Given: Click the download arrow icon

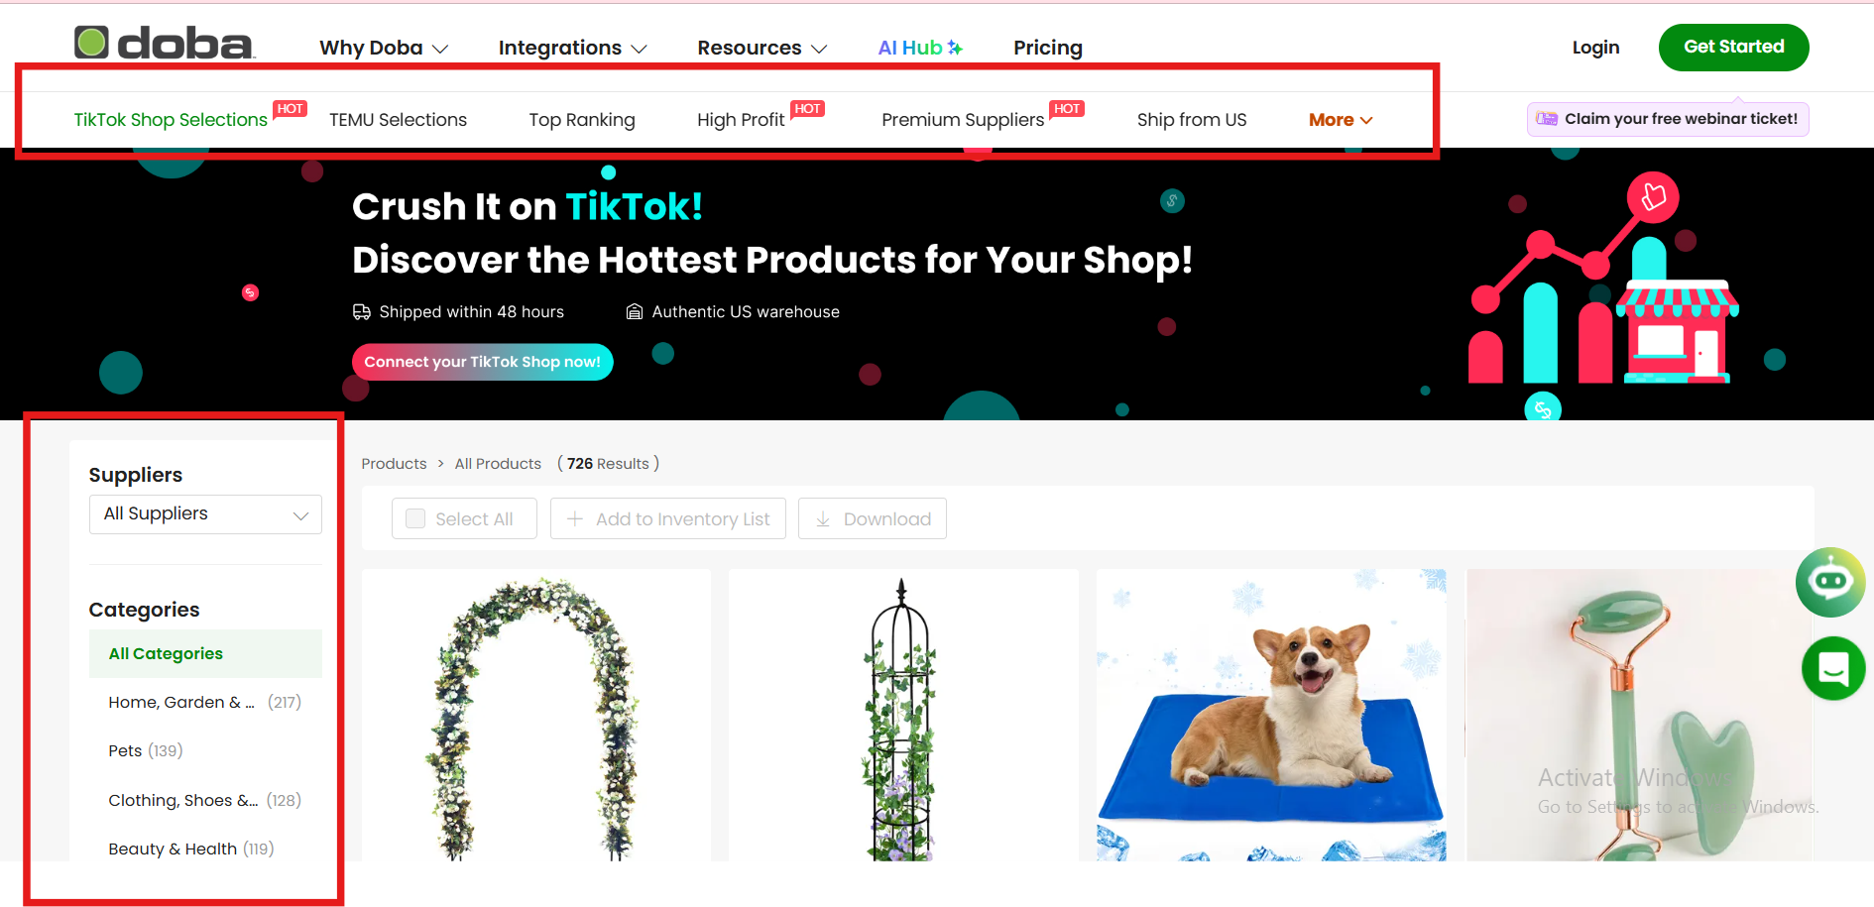Looking at the screenshot, I should point(822,519).
